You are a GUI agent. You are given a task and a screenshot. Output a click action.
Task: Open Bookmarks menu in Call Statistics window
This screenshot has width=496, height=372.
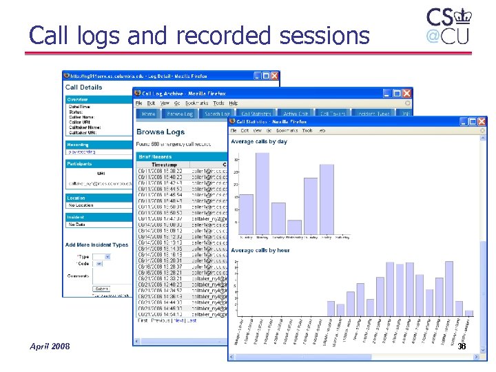(x=287, y=130)
